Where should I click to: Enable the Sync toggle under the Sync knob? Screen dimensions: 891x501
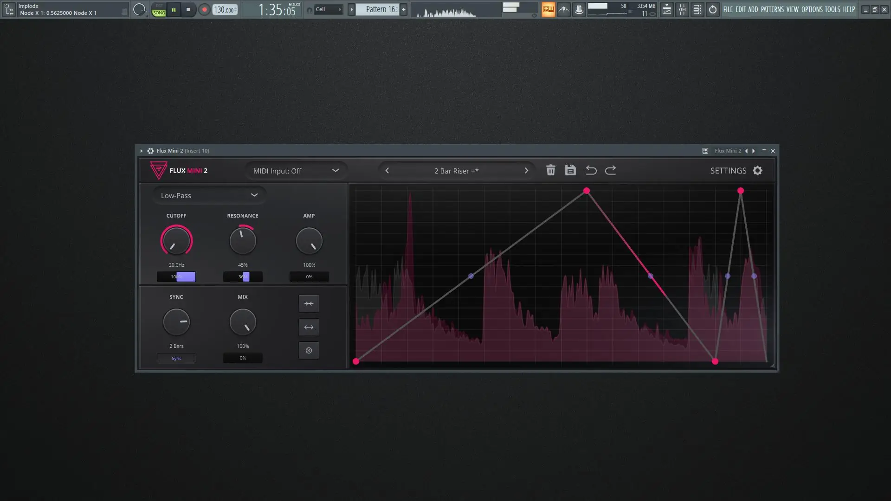tap(176, 358)
